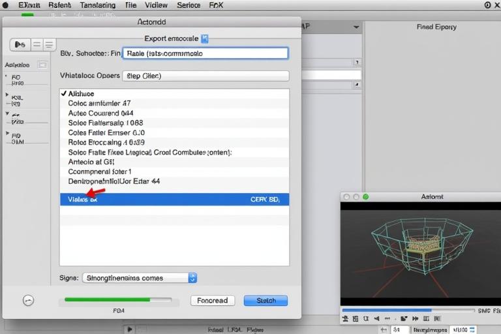The width and height of the screenshot is (501, 334).
Task: Click the blue playback slider in Aatornt preview
Action: [x=408, y=310]
